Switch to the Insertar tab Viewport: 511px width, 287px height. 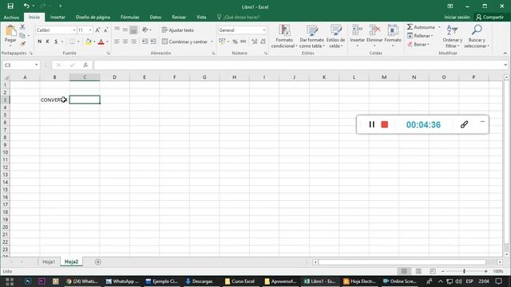click(x=57, y=18)
